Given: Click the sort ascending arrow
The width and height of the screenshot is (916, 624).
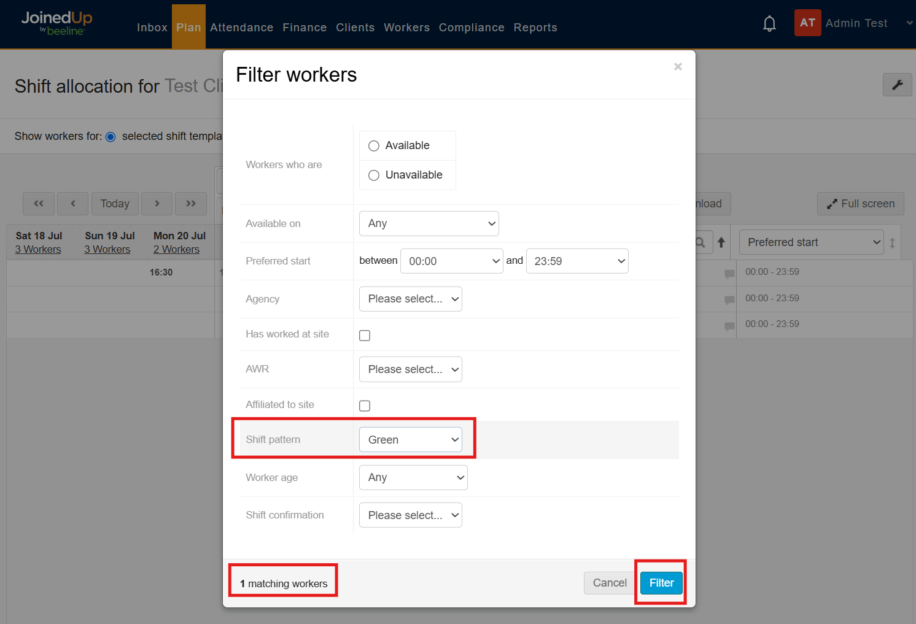Looking at the screenshot, I should pyautogui.click(x=721, y=242).
